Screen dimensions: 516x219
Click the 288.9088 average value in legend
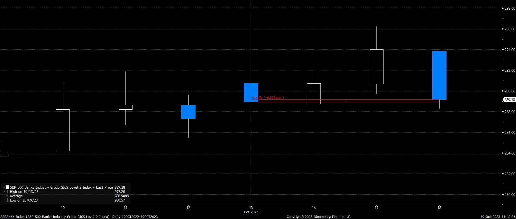(x=121, y=196)
